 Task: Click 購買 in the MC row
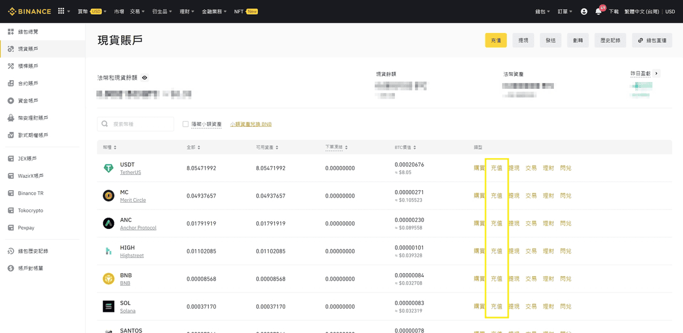479,196
